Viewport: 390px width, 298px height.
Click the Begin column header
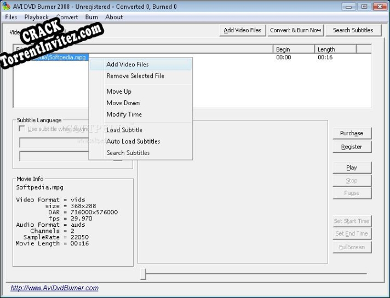click(x=294, y=49)
